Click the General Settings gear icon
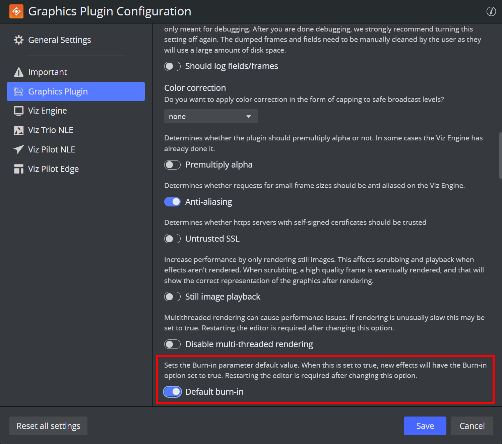The image size is (502, 444). pyautogui.click(x=19, y=40)
